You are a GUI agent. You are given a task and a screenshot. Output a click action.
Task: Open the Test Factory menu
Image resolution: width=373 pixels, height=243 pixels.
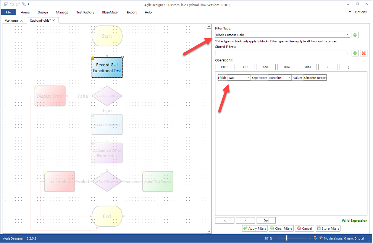[85, 12]
